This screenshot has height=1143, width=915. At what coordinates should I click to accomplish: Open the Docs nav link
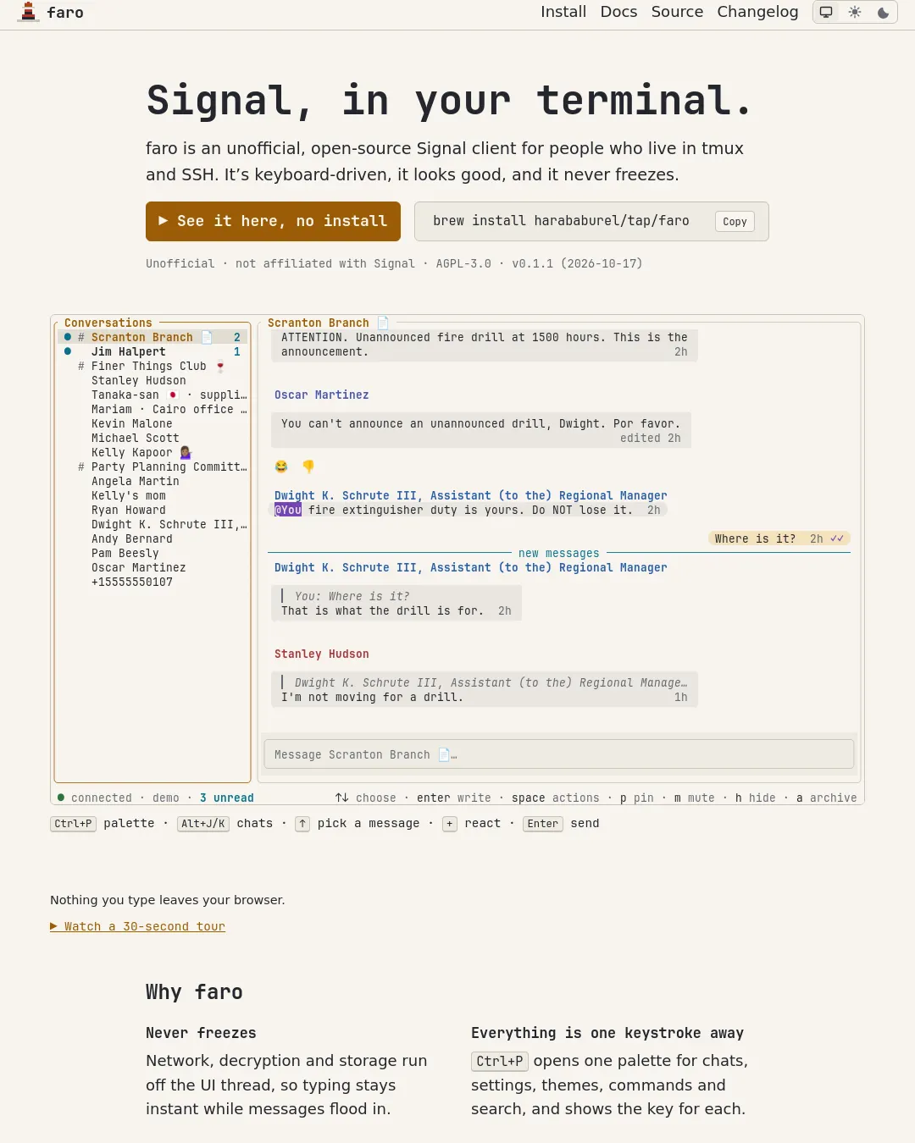click(618, 12)
